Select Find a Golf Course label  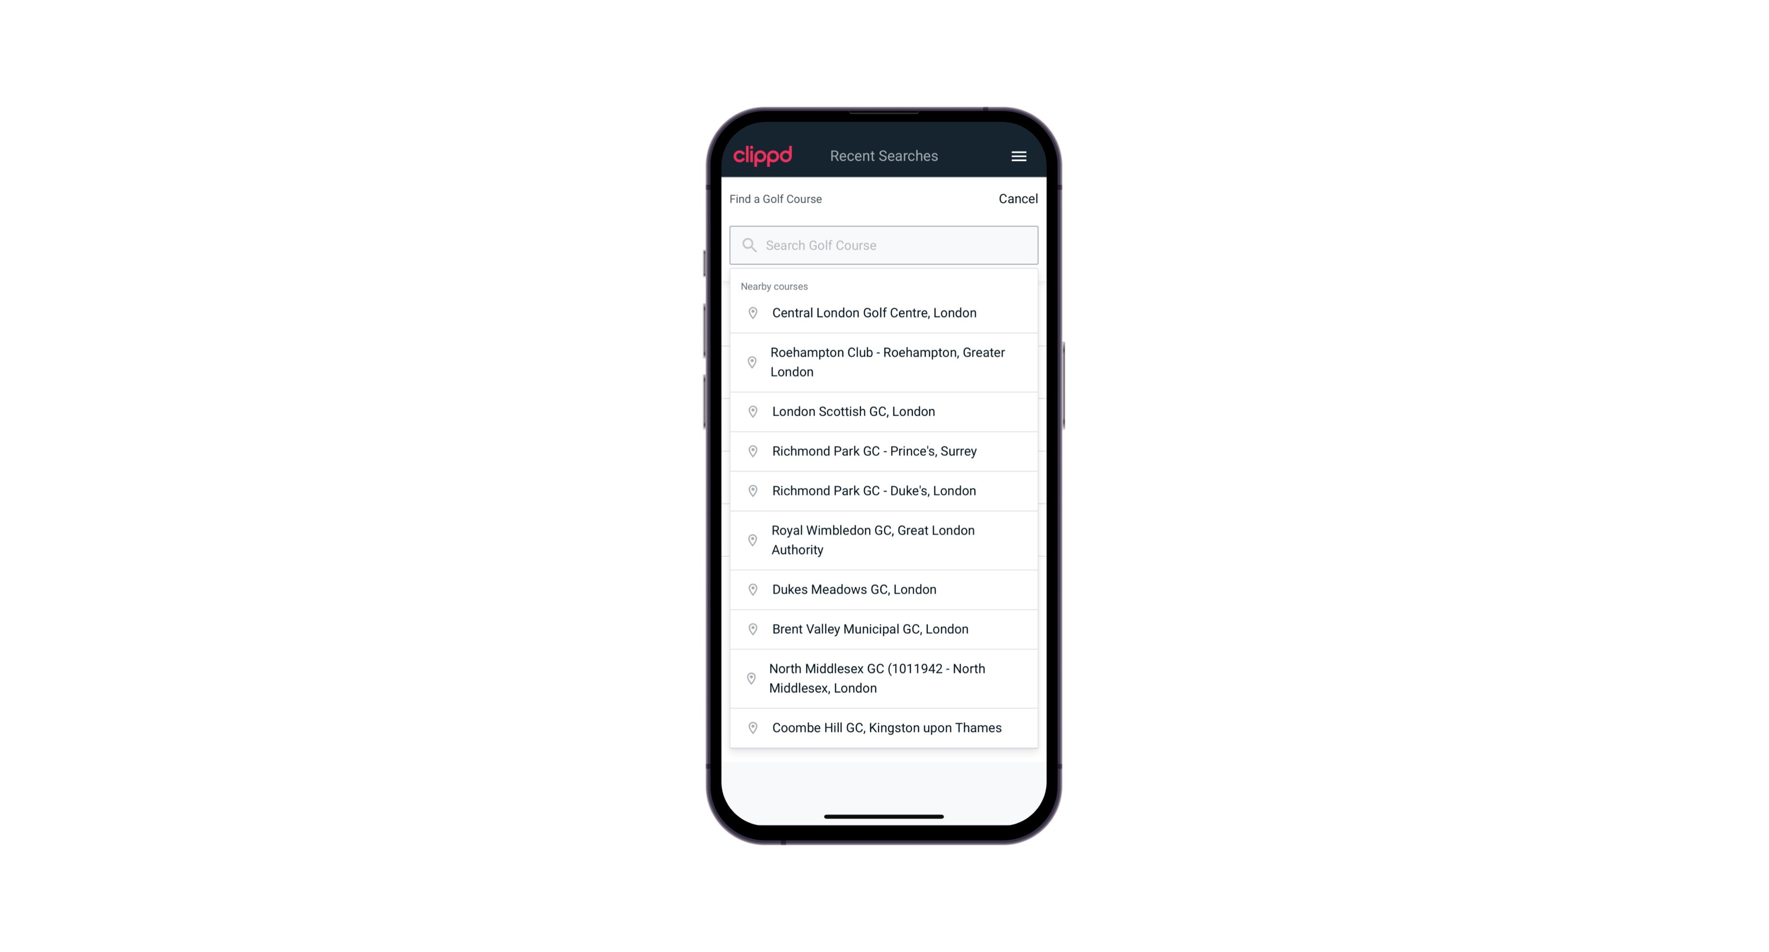775,198
